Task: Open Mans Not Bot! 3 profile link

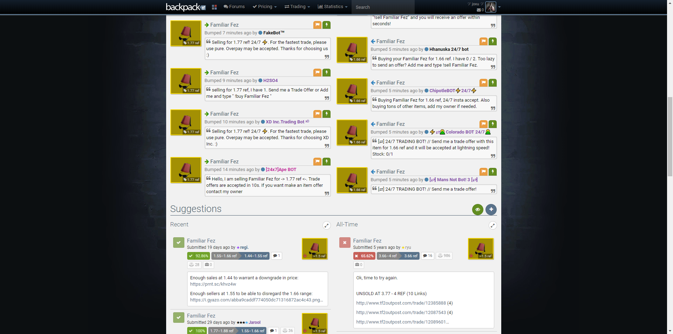Action: tap(454, 180)
